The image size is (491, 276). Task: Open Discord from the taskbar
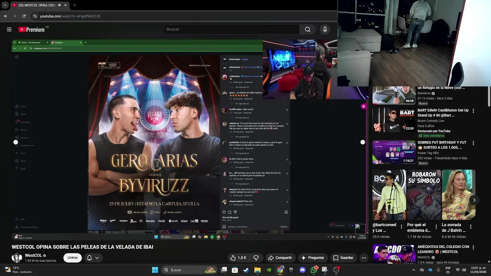(303, 270)
